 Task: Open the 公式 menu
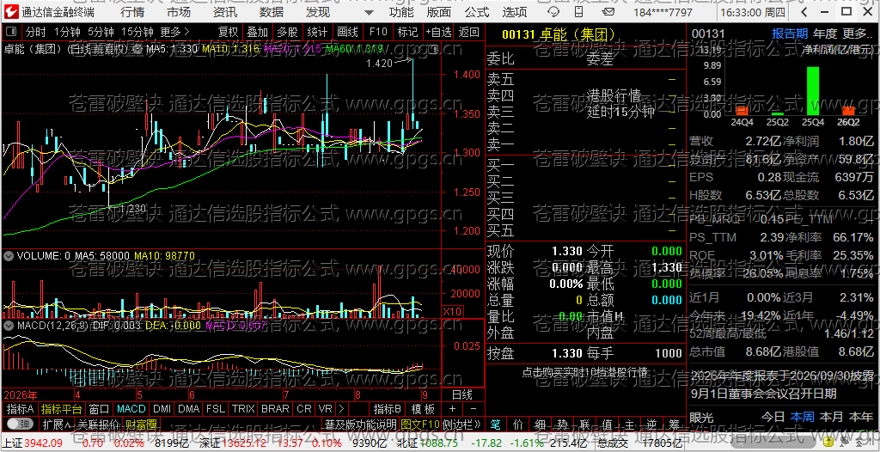click(476, 12)
